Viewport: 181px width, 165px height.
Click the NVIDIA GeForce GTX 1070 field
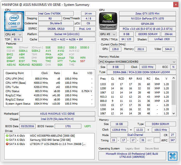147,19
